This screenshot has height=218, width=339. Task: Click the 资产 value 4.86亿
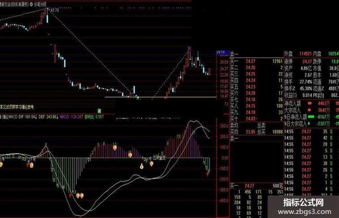tap(306, 68)
